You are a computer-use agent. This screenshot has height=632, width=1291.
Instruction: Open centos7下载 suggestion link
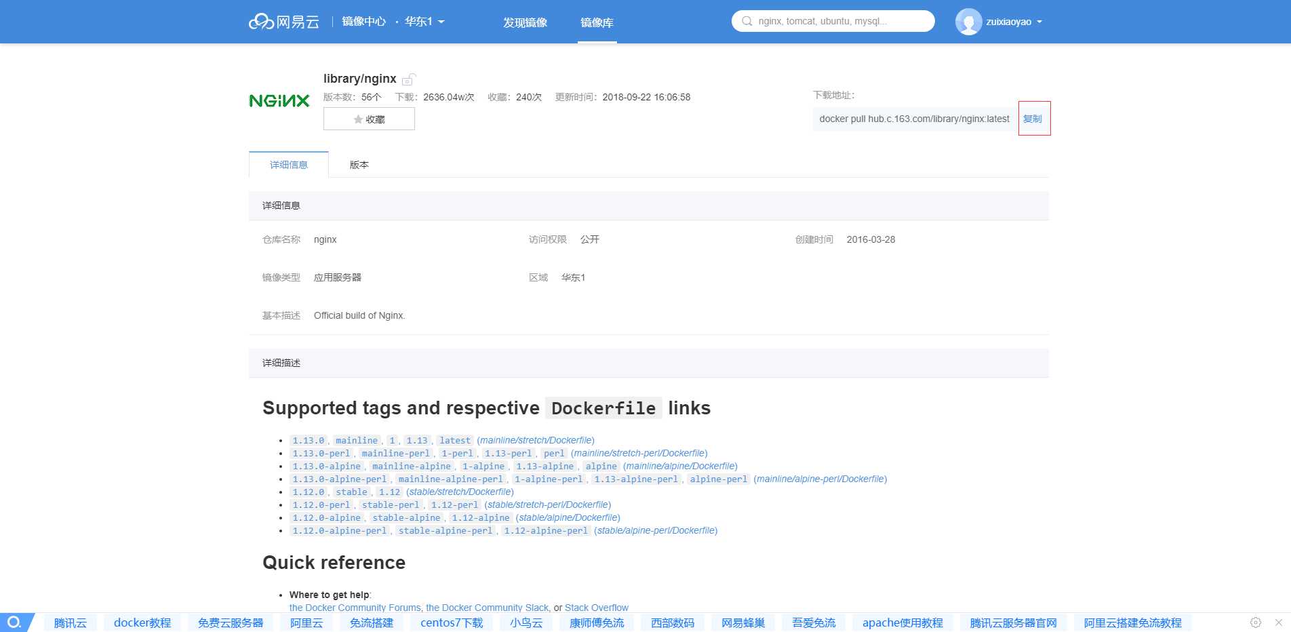[452, 623]
